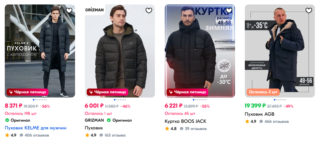Select second gallery dot under BOOS JACK image

click(196, 100)
